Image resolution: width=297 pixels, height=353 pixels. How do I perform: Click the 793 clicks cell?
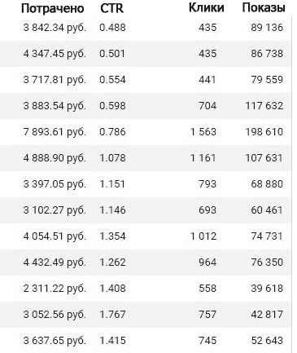pos(207,184)
